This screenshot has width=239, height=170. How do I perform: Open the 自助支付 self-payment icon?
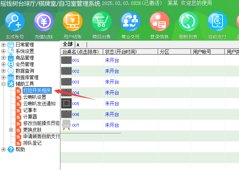217,22
